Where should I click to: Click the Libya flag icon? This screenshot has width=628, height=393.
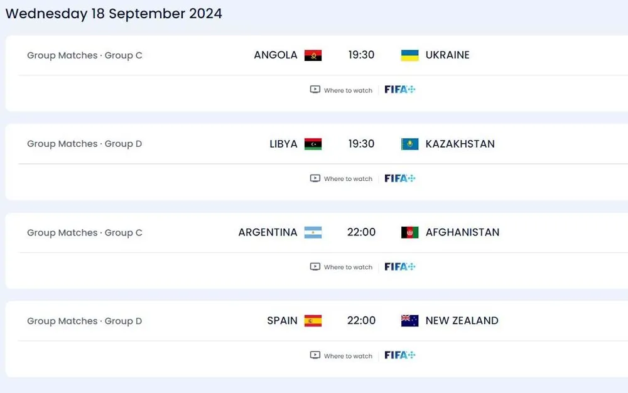313,144
